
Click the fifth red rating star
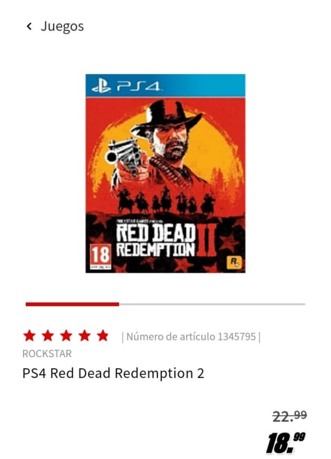(x=103, y=336)
